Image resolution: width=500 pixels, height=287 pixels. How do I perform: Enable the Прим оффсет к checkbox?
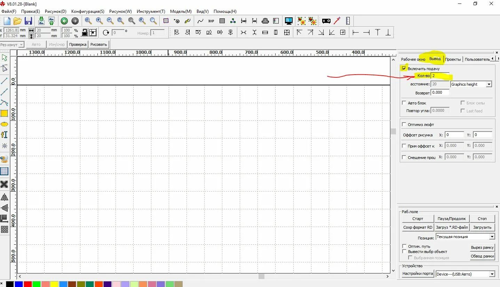point(404,146)
